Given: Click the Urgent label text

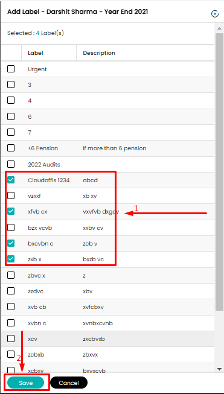Looking at the screenshot, I should [37, 69].
